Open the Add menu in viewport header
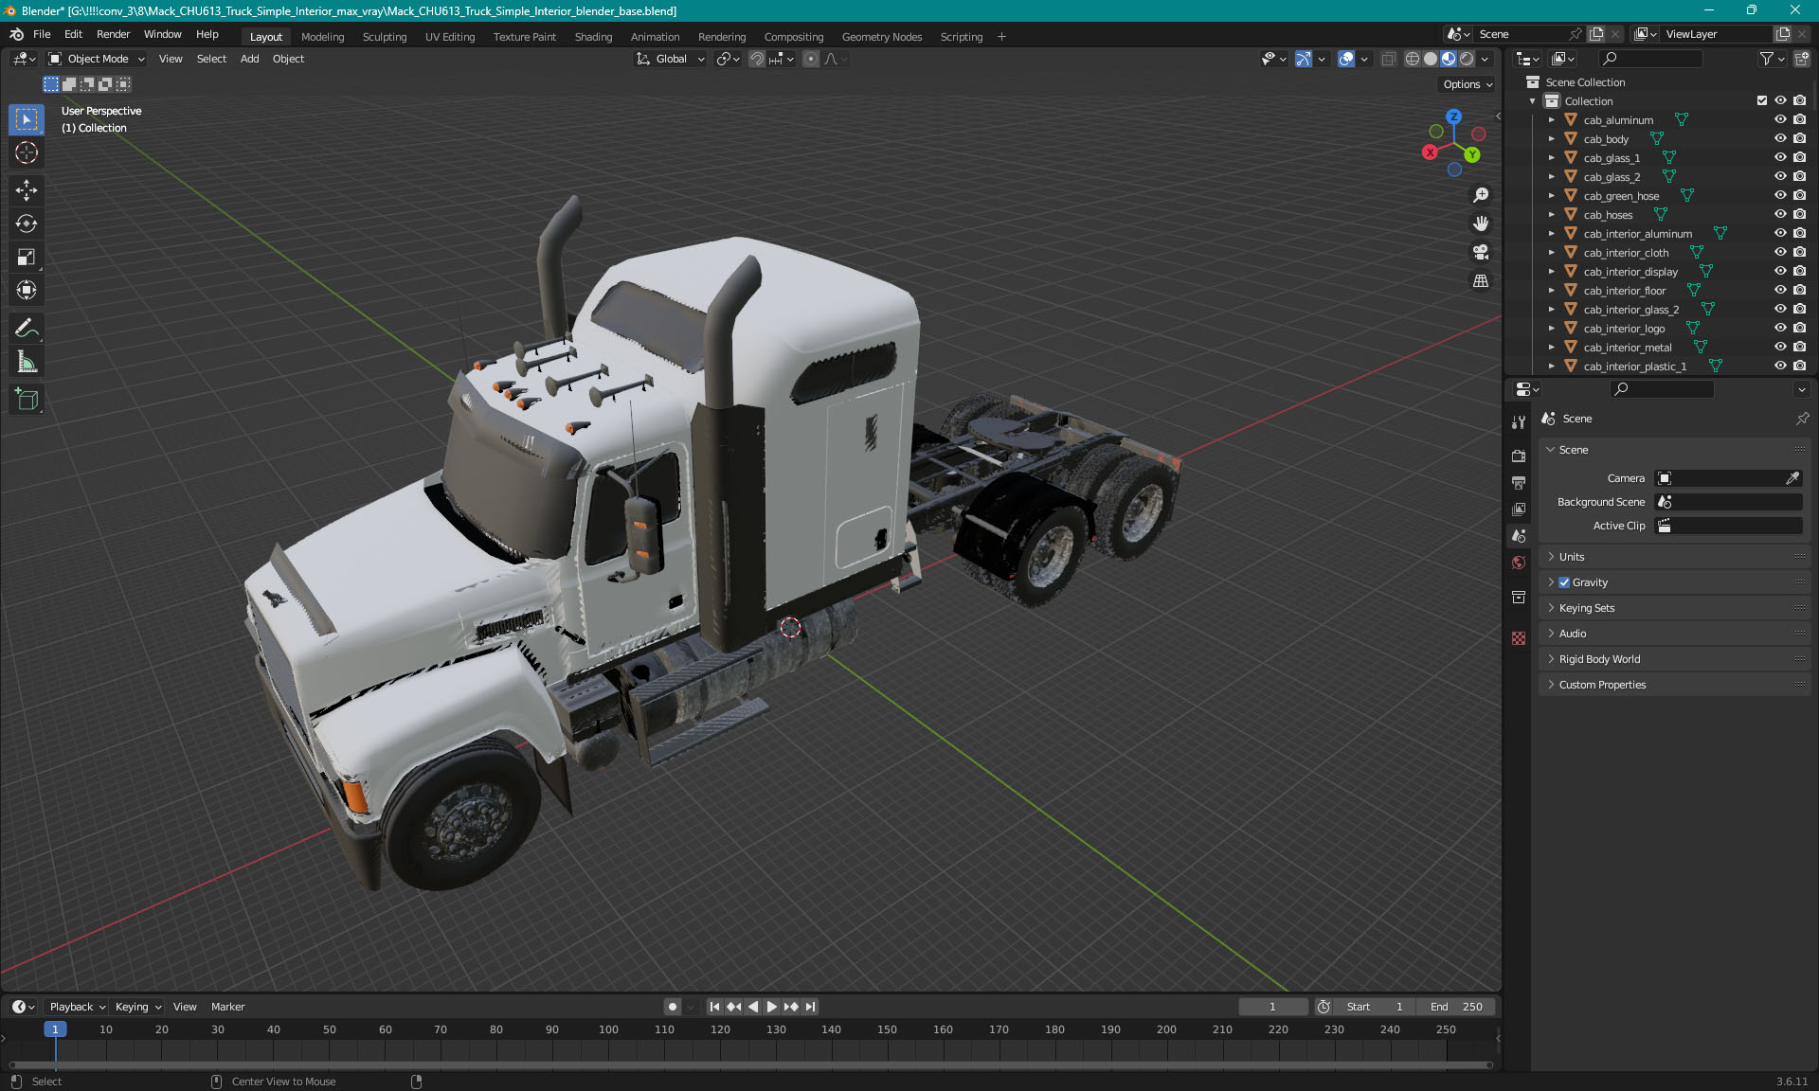This screenshot has height=1091, width=1819. pos(249,59)
